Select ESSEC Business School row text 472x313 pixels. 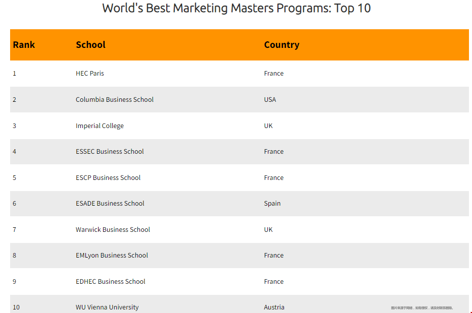click(110, 152)
